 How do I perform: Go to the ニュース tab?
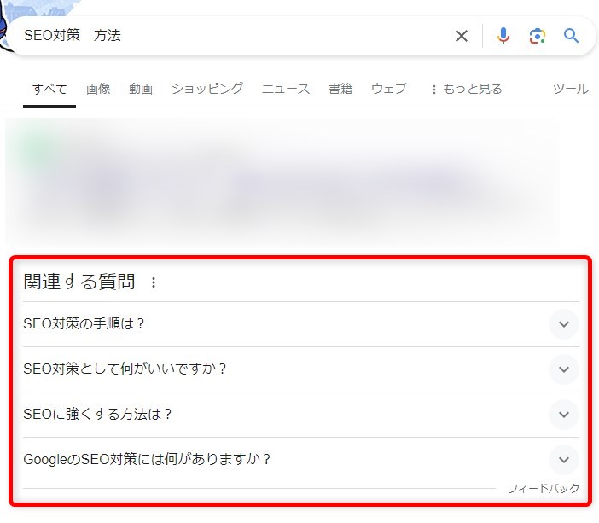(286, 89)
